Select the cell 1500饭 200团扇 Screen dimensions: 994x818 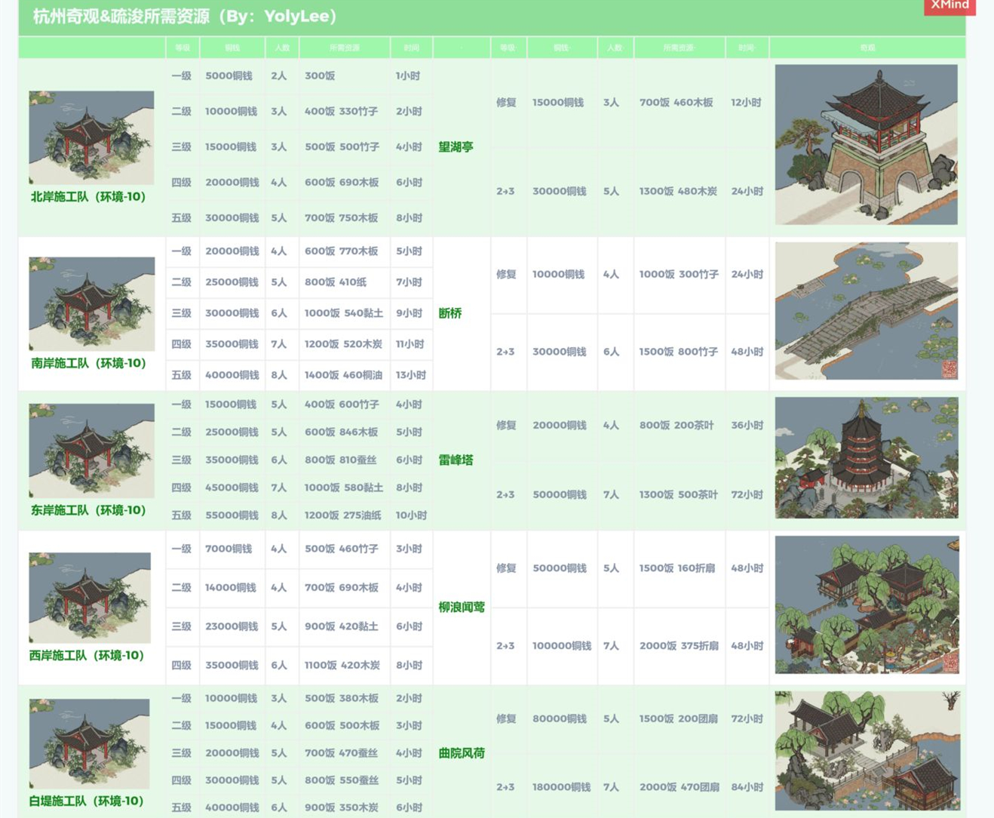[x=678, y=718]
